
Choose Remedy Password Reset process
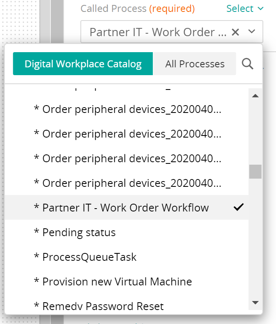click(x=103, y=306)
